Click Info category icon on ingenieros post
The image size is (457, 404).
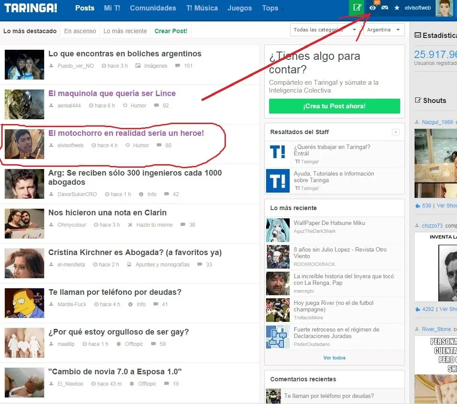(141, 194)
